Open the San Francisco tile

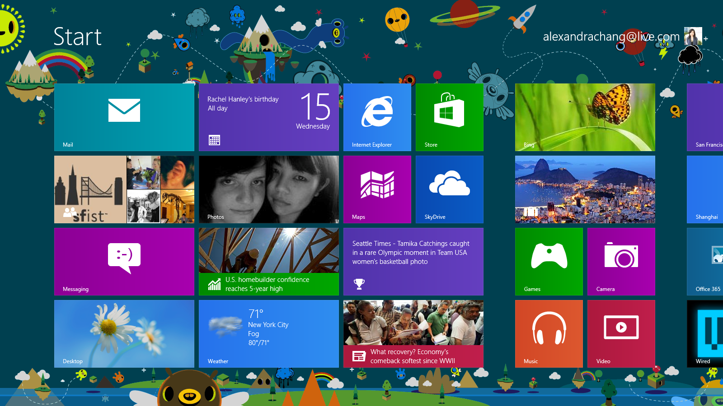coord(705,117)
